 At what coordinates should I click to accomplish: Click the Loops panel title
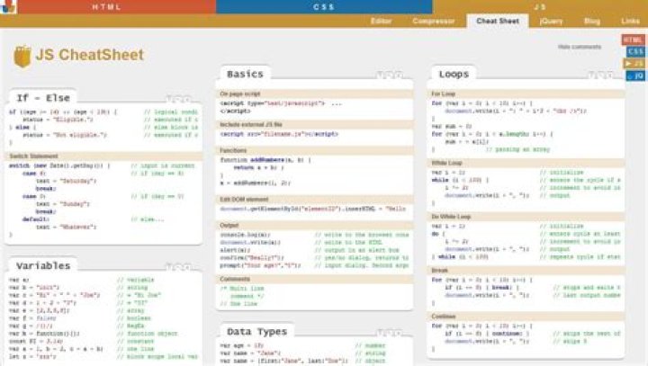(454, 75)
